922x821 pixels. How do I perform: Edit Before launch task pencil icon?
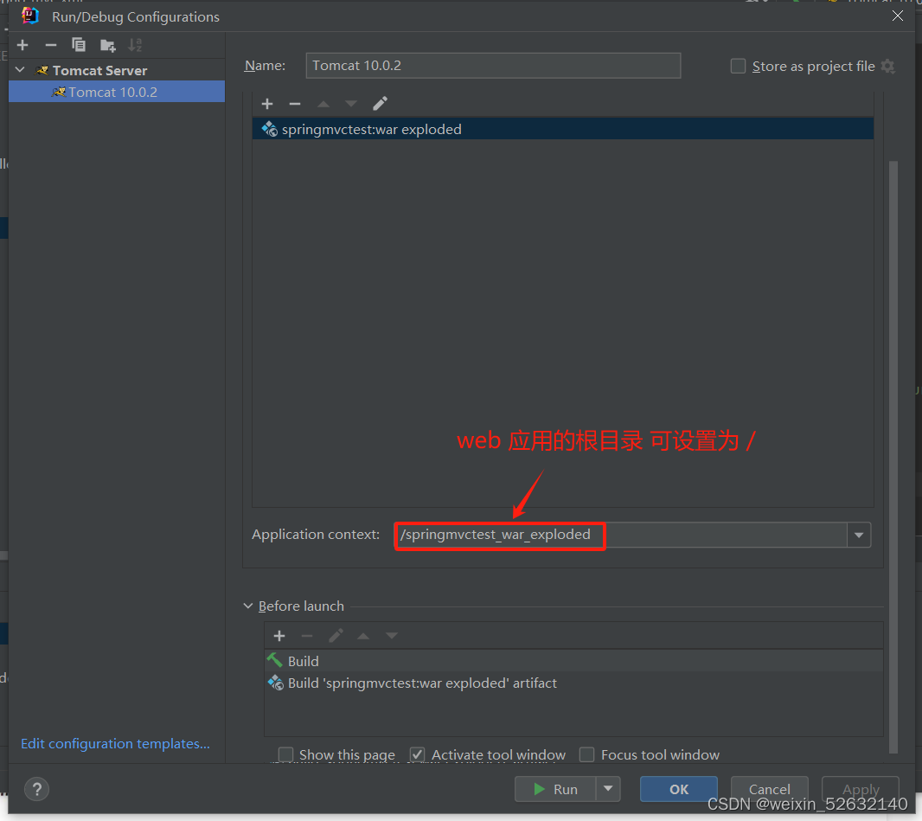click(336, 636)
